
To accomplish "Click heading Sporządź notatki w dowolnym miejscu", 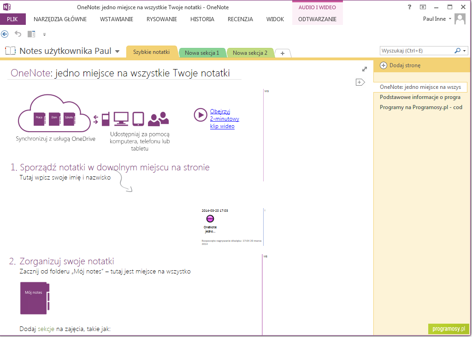I will click(115, 167).
